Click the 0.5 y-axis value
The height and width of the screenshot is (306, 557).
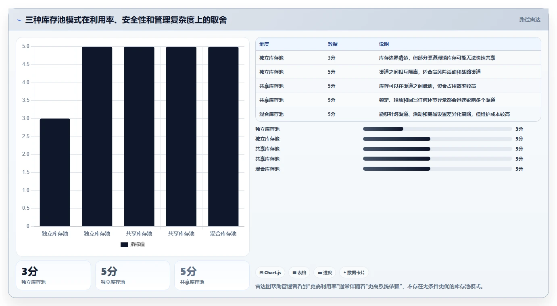[25, 208]
